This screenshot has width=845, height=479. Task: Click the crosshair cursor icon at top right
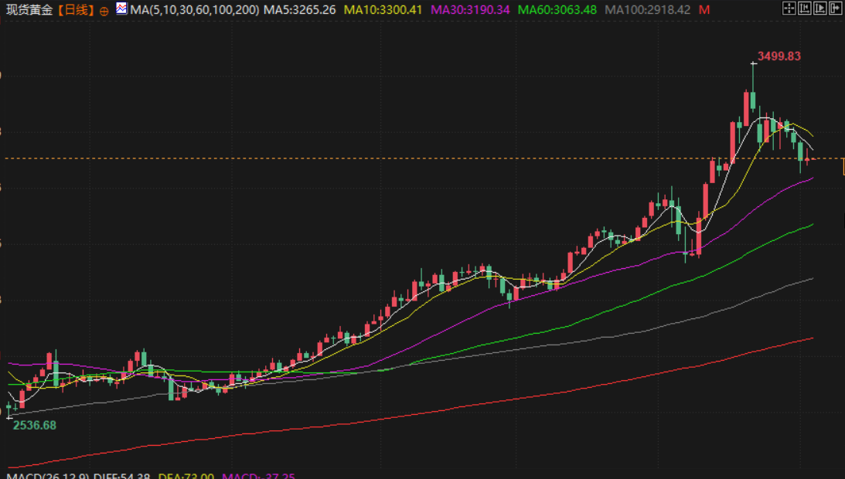[x=789, y=8]
